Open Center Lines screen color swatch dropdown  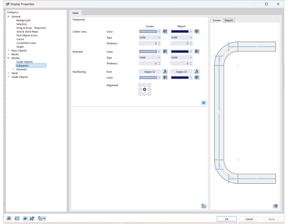(150, 32)
